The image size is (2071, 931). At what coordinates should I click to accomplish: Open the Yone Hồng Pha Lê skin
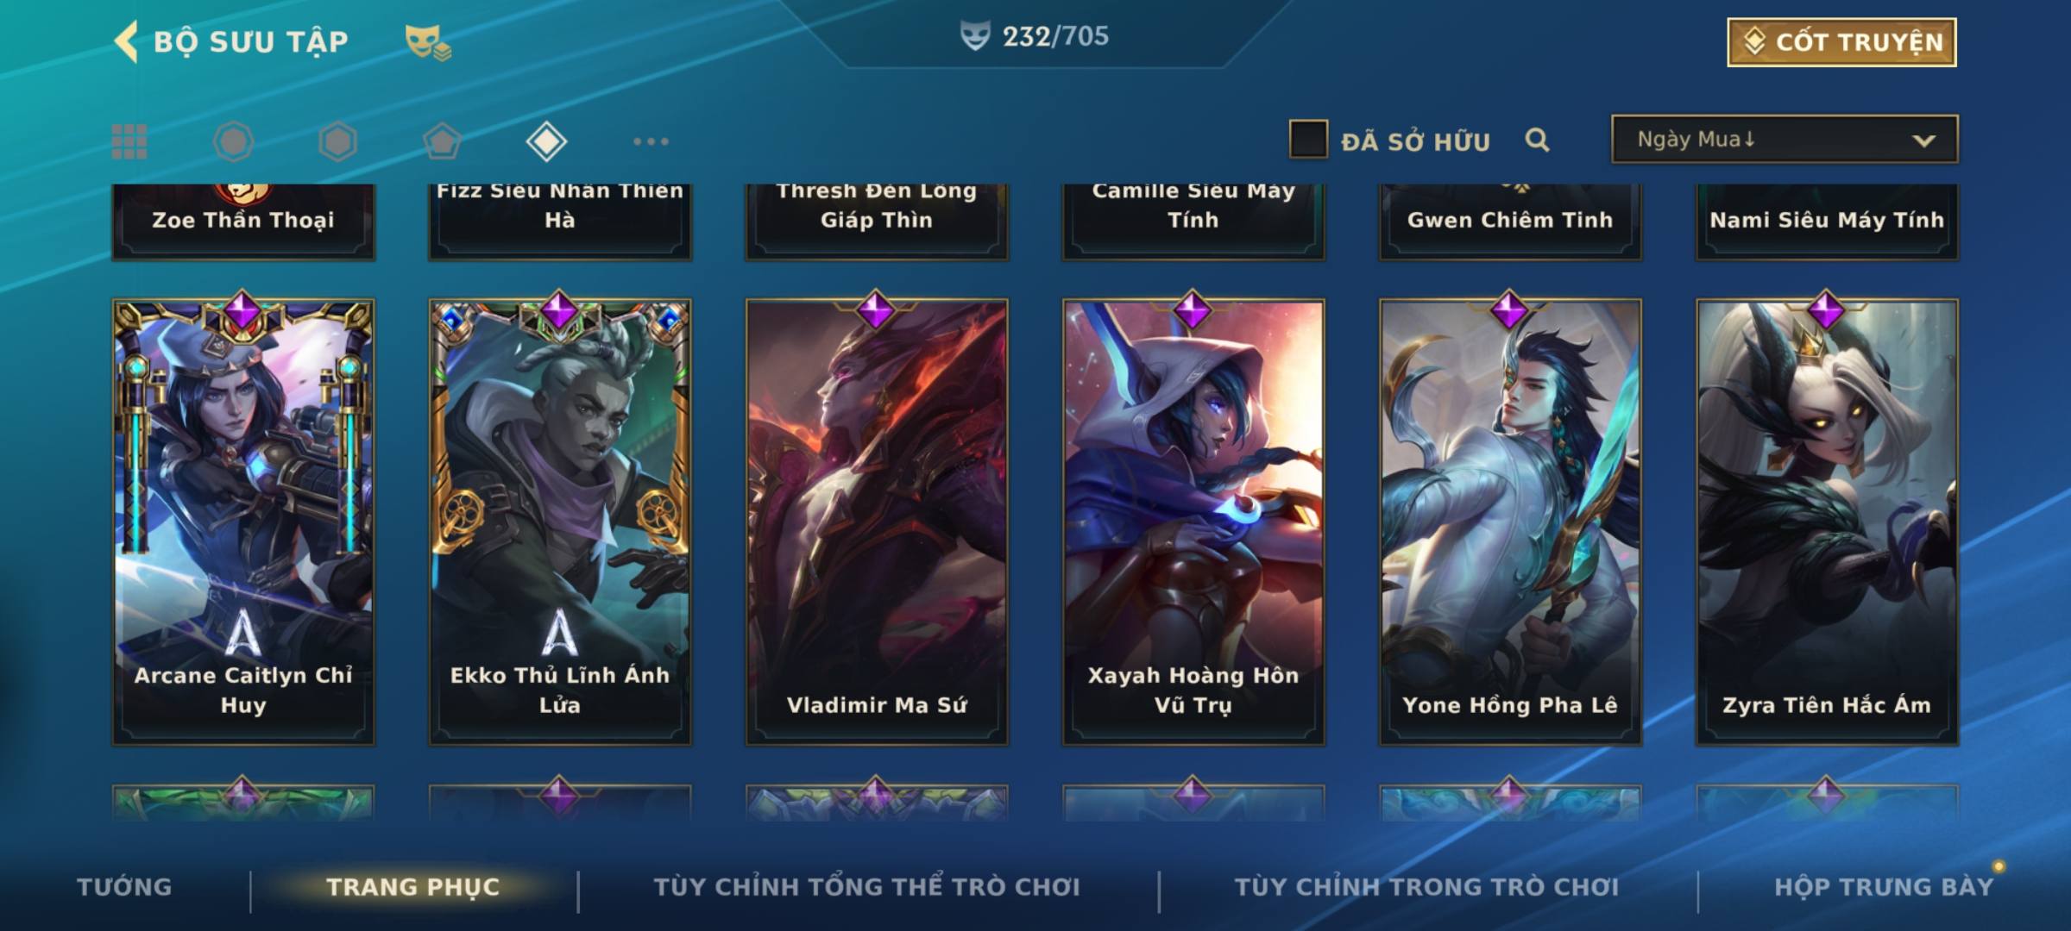click(x=1510, y=522)
